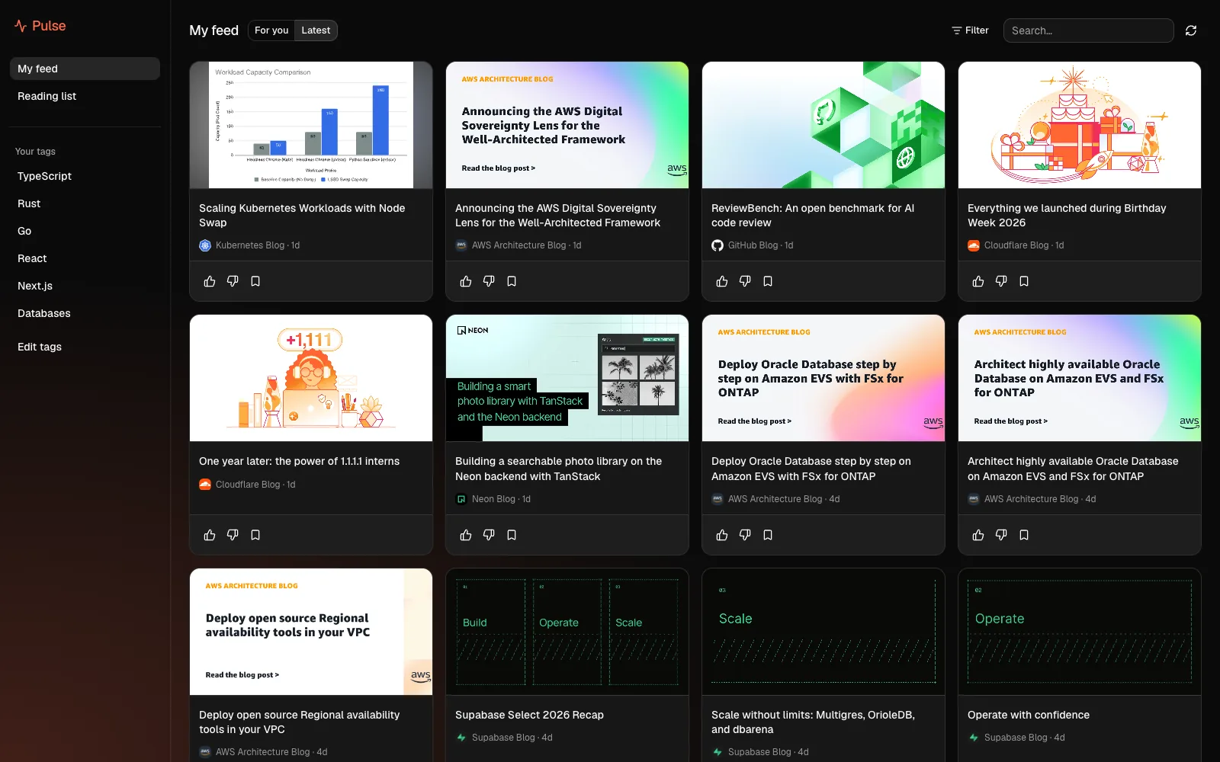Open 'ReviewBench: An open benchmark' title
The image size is (1220, 762).
(x=813, y=216)
